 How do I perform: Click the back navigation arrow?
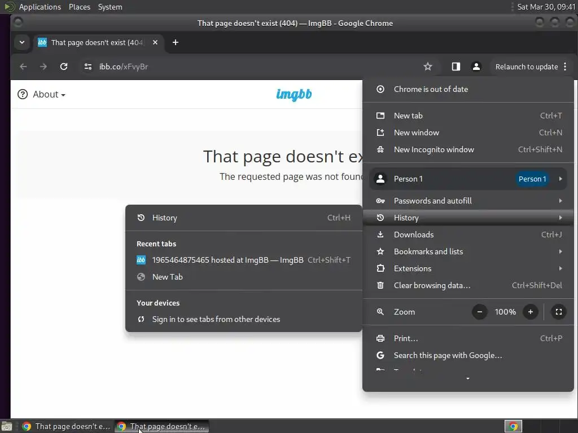(x=23, y=67)
